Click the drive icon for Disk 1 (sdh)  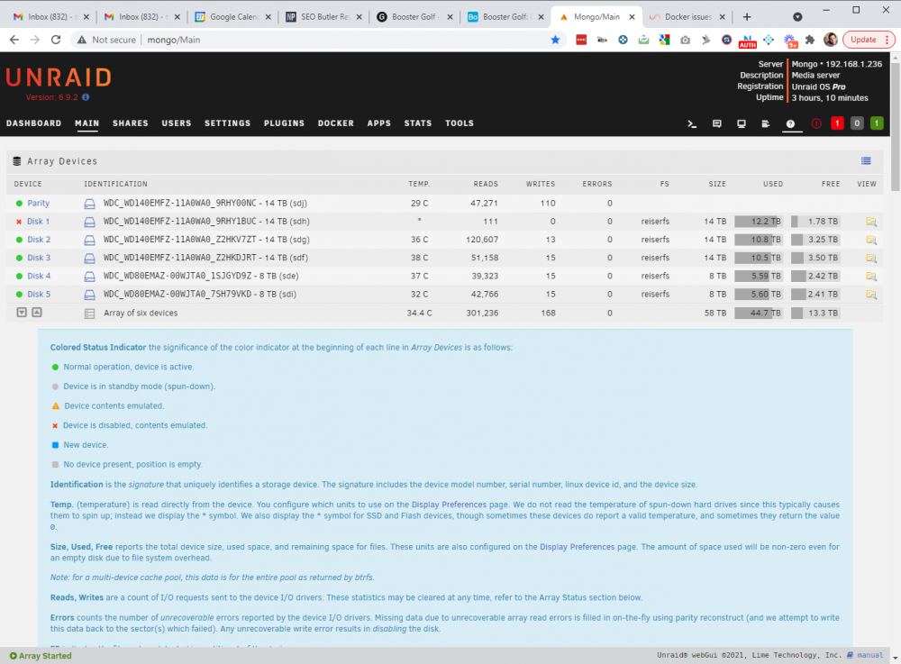click(89, 222)
